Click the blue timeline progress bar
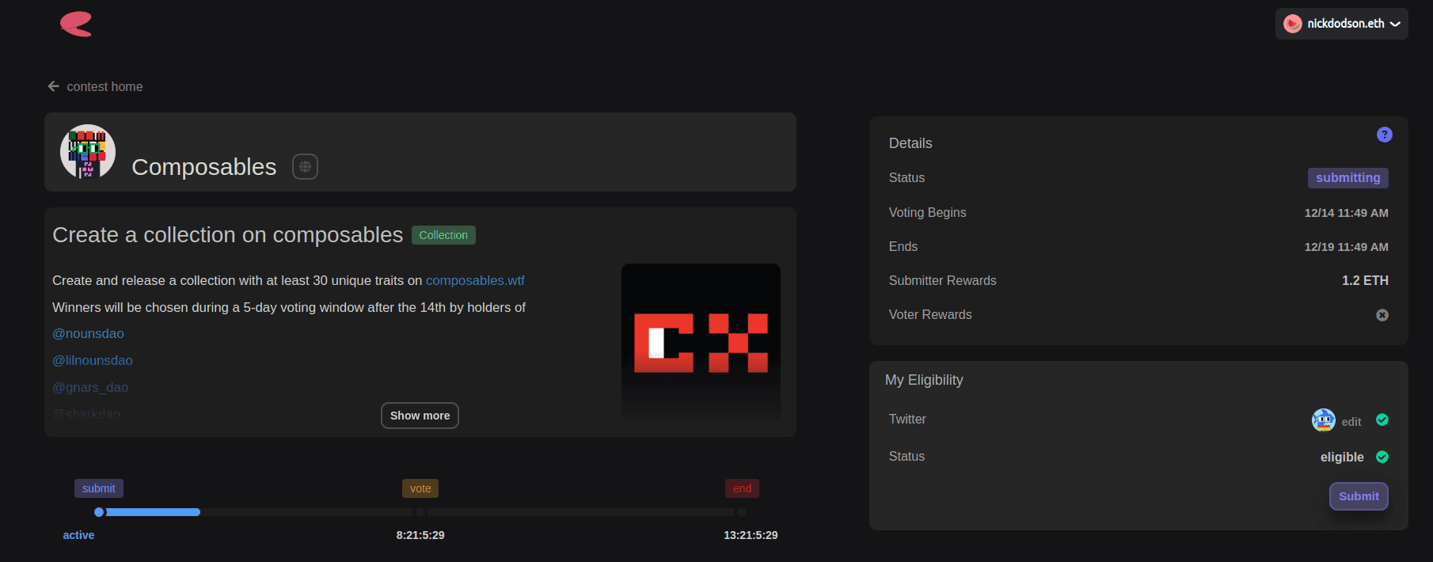This screenshot has height=562, width=1433. pos(152,512)
